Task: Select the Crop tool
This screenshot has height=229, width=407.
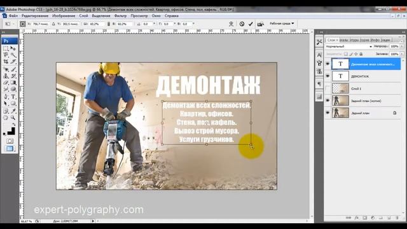Action: (6, 62)
